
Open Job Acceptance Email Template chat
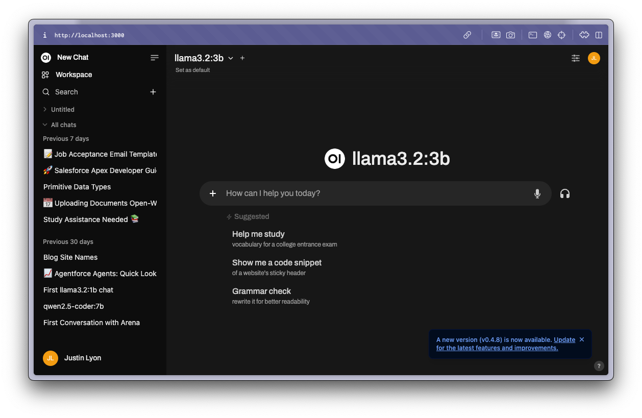tap(100, 154)
